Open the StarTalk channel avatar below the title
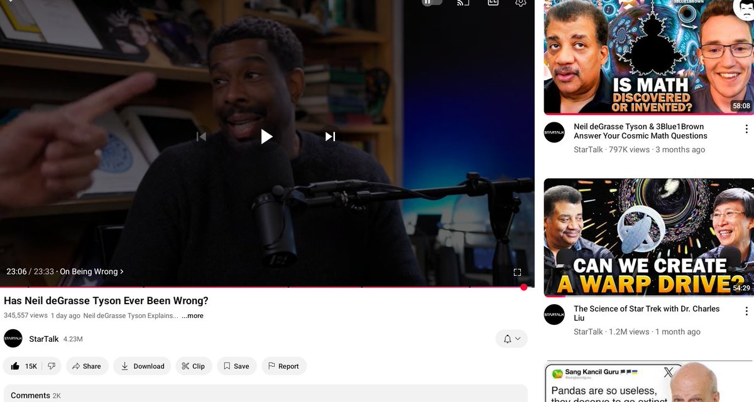754x402 pixels. [13, 339]
